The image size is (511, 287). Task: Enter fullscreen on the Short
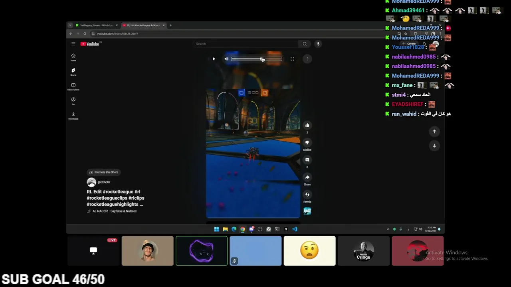coord(292,59)
